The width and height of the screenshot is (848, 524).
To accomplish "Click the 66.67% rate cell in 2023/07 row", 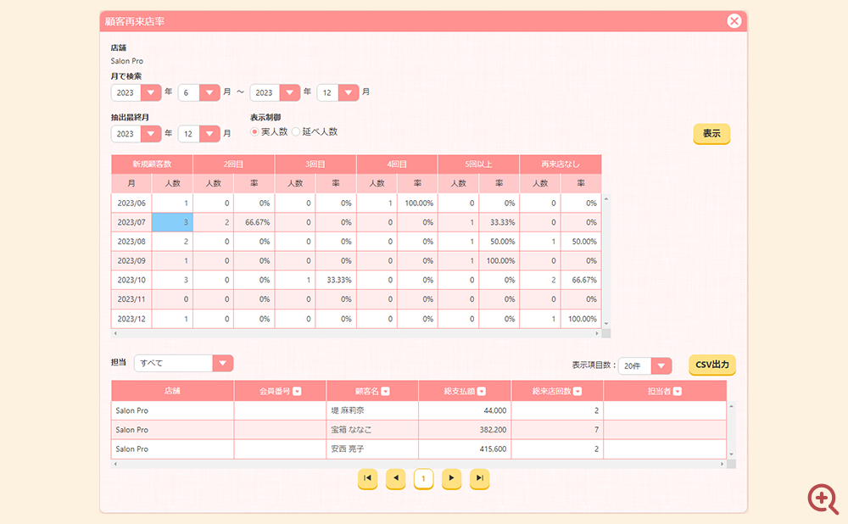I will [254, 222].
